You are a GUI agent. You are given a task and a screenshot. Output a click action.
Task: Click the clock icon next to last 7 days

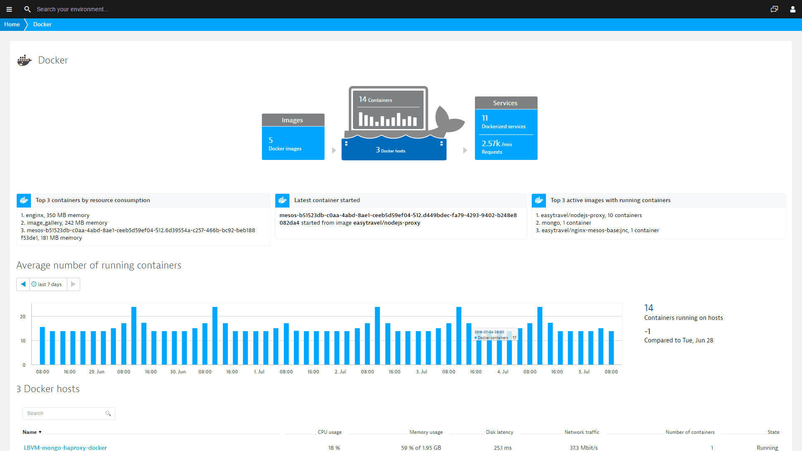(35, 284)
